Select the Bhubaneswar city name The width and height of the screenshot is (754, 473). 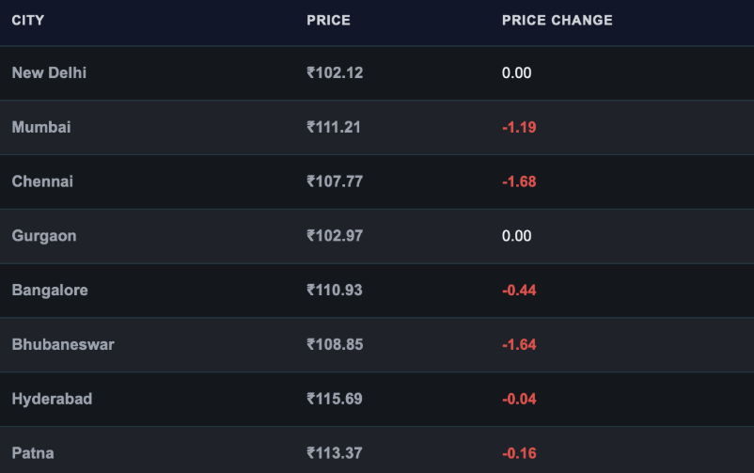click(x=63, y=344)
